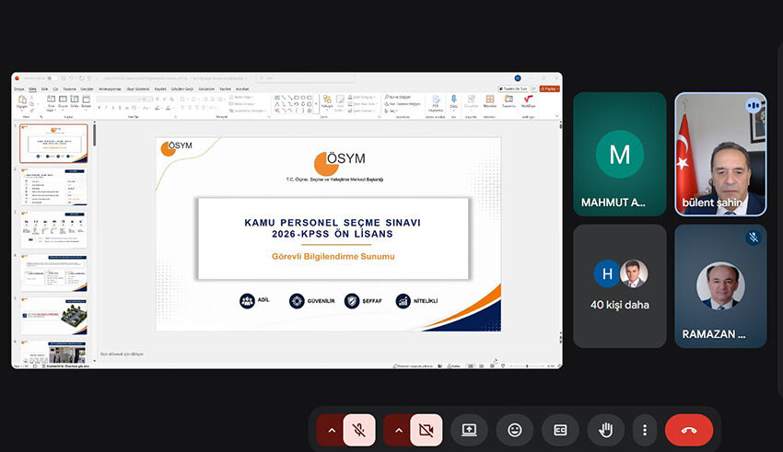The height and width of the screenshot is (452, 783).
Task: Collapse the ribbon with chevron
Action: coord(556,116)
